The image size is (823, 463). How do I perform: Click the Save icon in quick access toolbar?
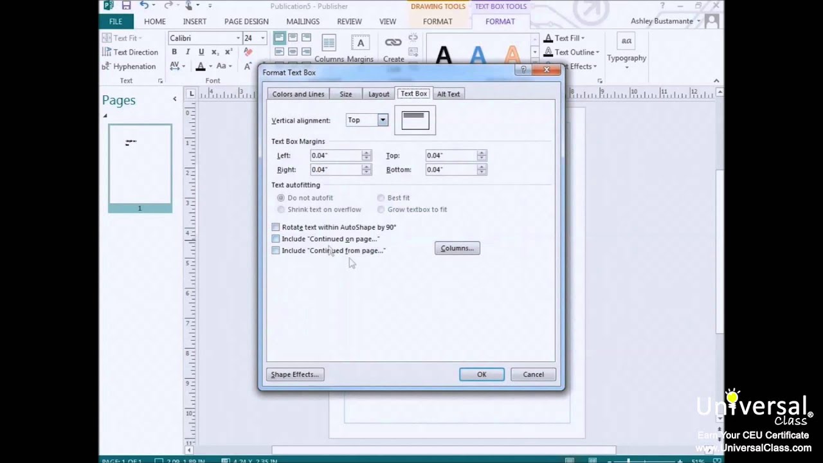(x=126, y=6)
